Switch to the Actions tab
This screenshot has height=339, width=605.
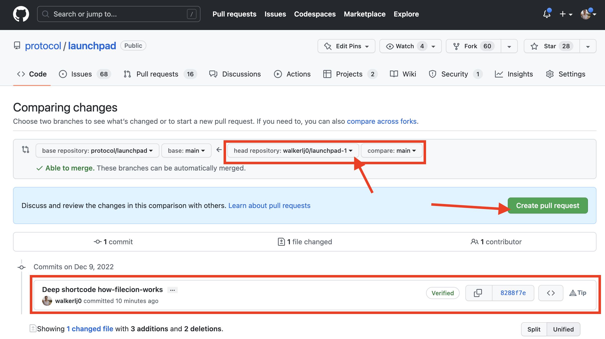click(292, 74)
